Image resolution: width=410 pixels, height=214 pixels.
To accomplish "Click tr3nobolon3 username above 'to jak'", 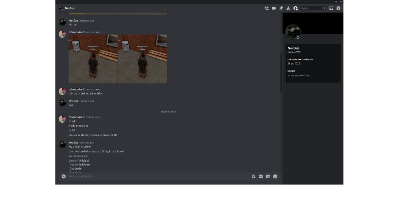I will pyautogui.click(x=76, y=117).
